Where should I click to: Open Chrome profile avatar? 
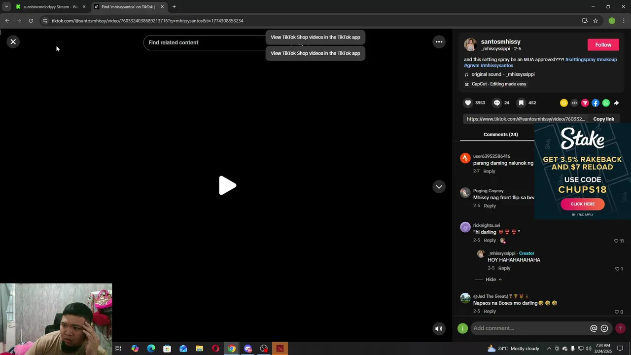(612, 21)
